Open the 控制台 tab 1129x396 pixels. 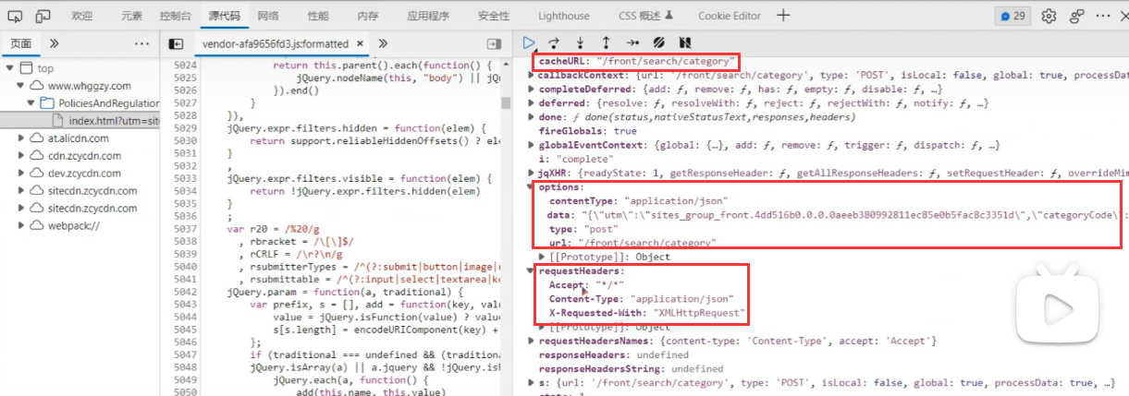click(176, 16)
